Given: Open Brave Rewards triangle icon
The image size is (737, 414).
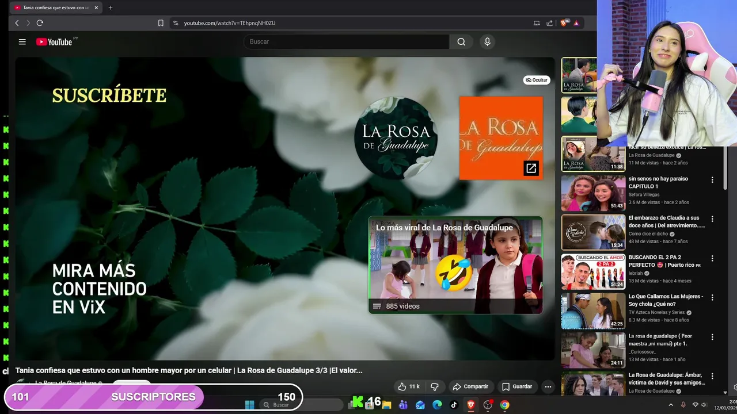Looking at the screenshot, I should [576, 23].
